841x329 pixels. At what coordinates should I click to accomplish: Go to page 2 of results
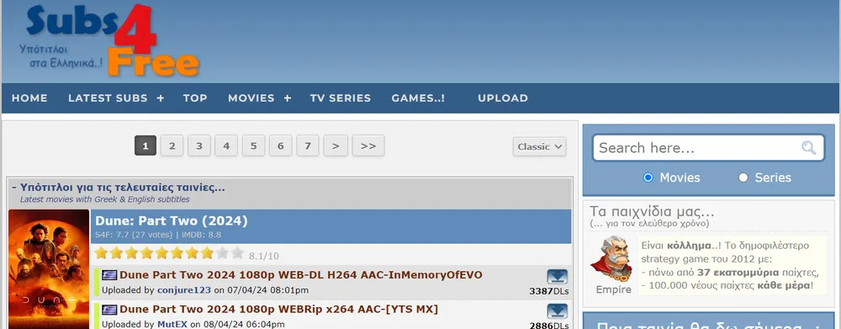coord(172,146)
